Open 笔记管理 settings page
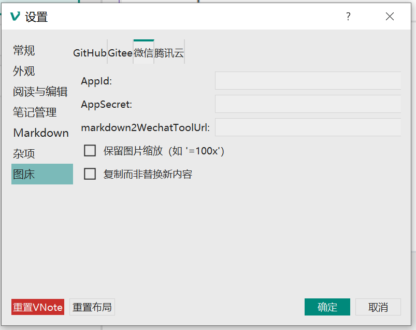This screenshot has height=330, width=416. pyautogui.click(x=42, y=112)
